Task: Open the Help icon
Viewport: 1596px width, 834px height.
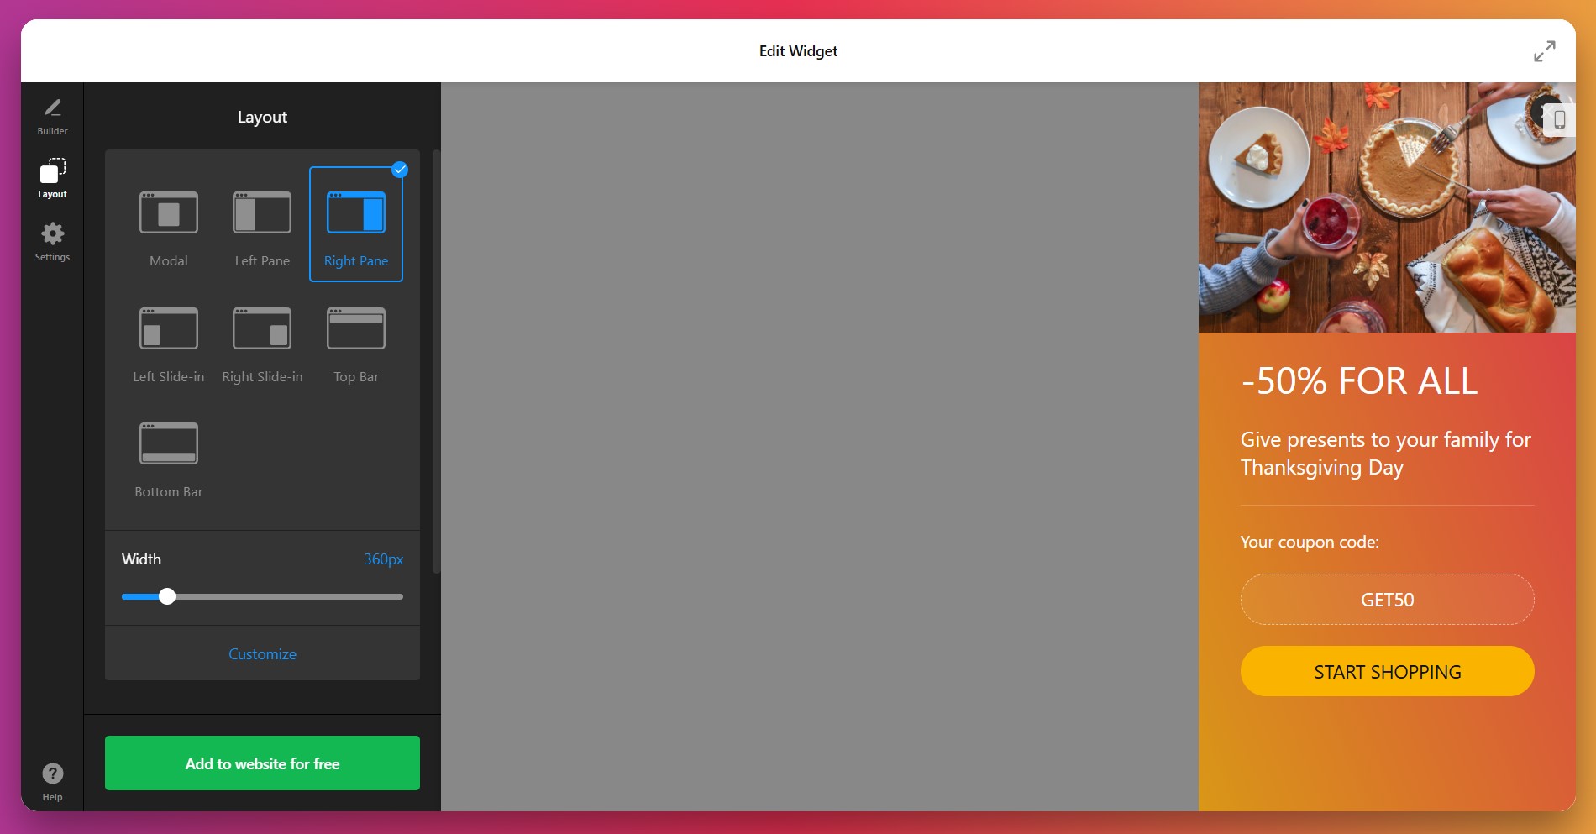Action: click(52, 773)
